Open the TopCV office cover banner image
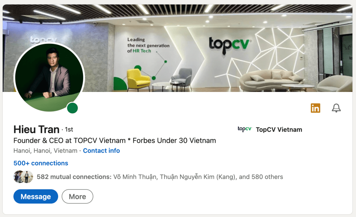Screen dimensions: 356x217 pyautogui.click(x=178, y=48)
